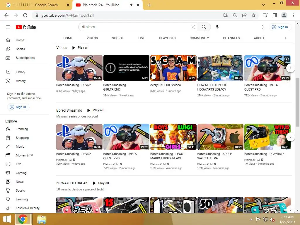Bookmark this page with star
This screenshot has width=300, height=225.
(254, 15)
